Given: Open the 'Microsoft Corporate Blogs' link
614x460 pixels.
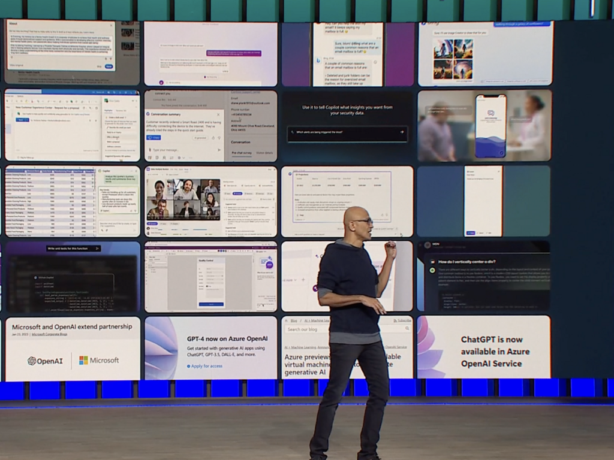Looking at the screenshot, I should (x=49, y=334).
